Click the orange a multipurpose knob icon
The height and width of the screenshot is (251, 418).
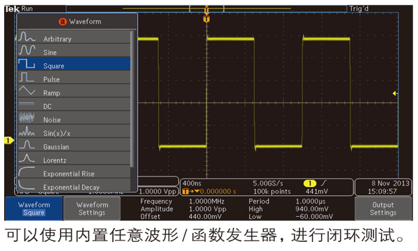pyautogui.click(x=63, y=22)
